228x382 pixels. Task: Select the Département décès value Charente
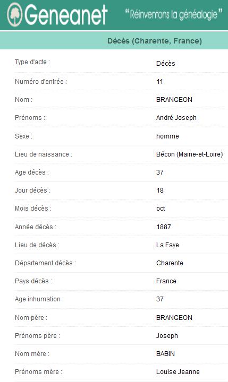(170, 263)
